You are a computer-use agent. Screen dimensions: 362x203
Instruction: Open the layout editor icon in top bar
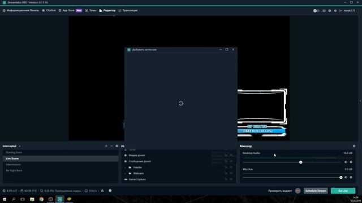pos(324,11)
